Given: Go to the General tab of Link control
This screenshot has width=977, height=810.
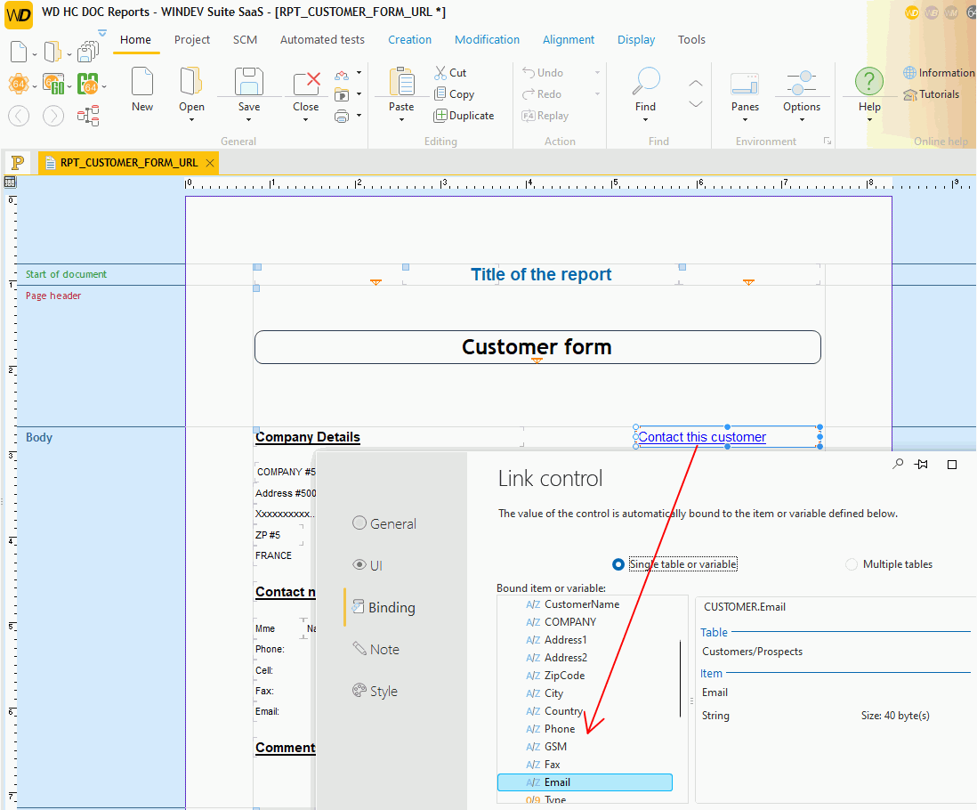Looking at the screenshot, I should click(x=384, y=524).
